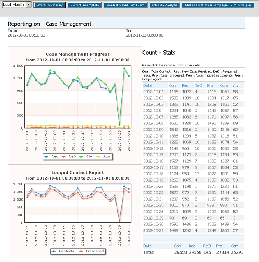Toggle the Agn series legend marker
The width and height of the screenshot is (259, 262).
coord(106,156)
